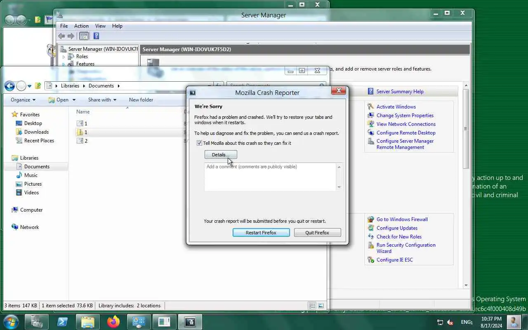The image size is (528, 330).
Task: Click Configure IE ESC link
Action: 394,260
